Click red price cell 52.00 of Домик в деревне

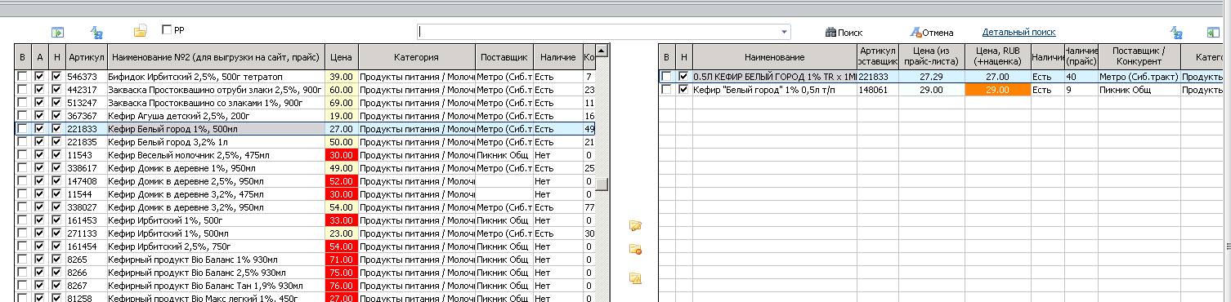pos(341,181)
